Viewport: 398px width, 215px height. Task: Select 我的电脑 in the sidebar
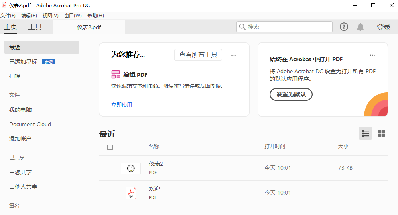tap(20, 110)
